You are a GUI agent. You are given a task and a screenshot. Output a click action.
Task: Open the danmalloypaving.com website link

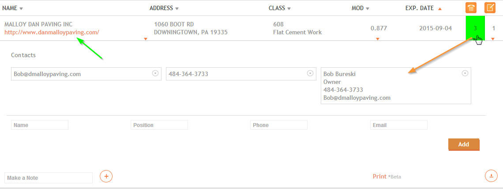(x=52, y=32)
